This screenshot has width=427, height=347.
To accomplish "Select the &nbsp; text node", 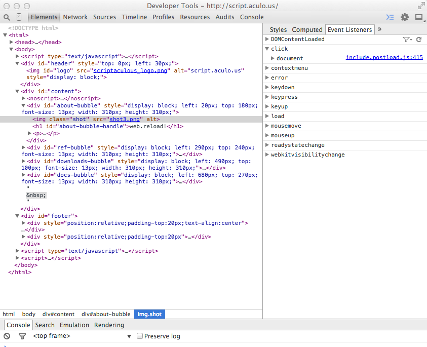I will pyautogui.click(x=36, y=195).
